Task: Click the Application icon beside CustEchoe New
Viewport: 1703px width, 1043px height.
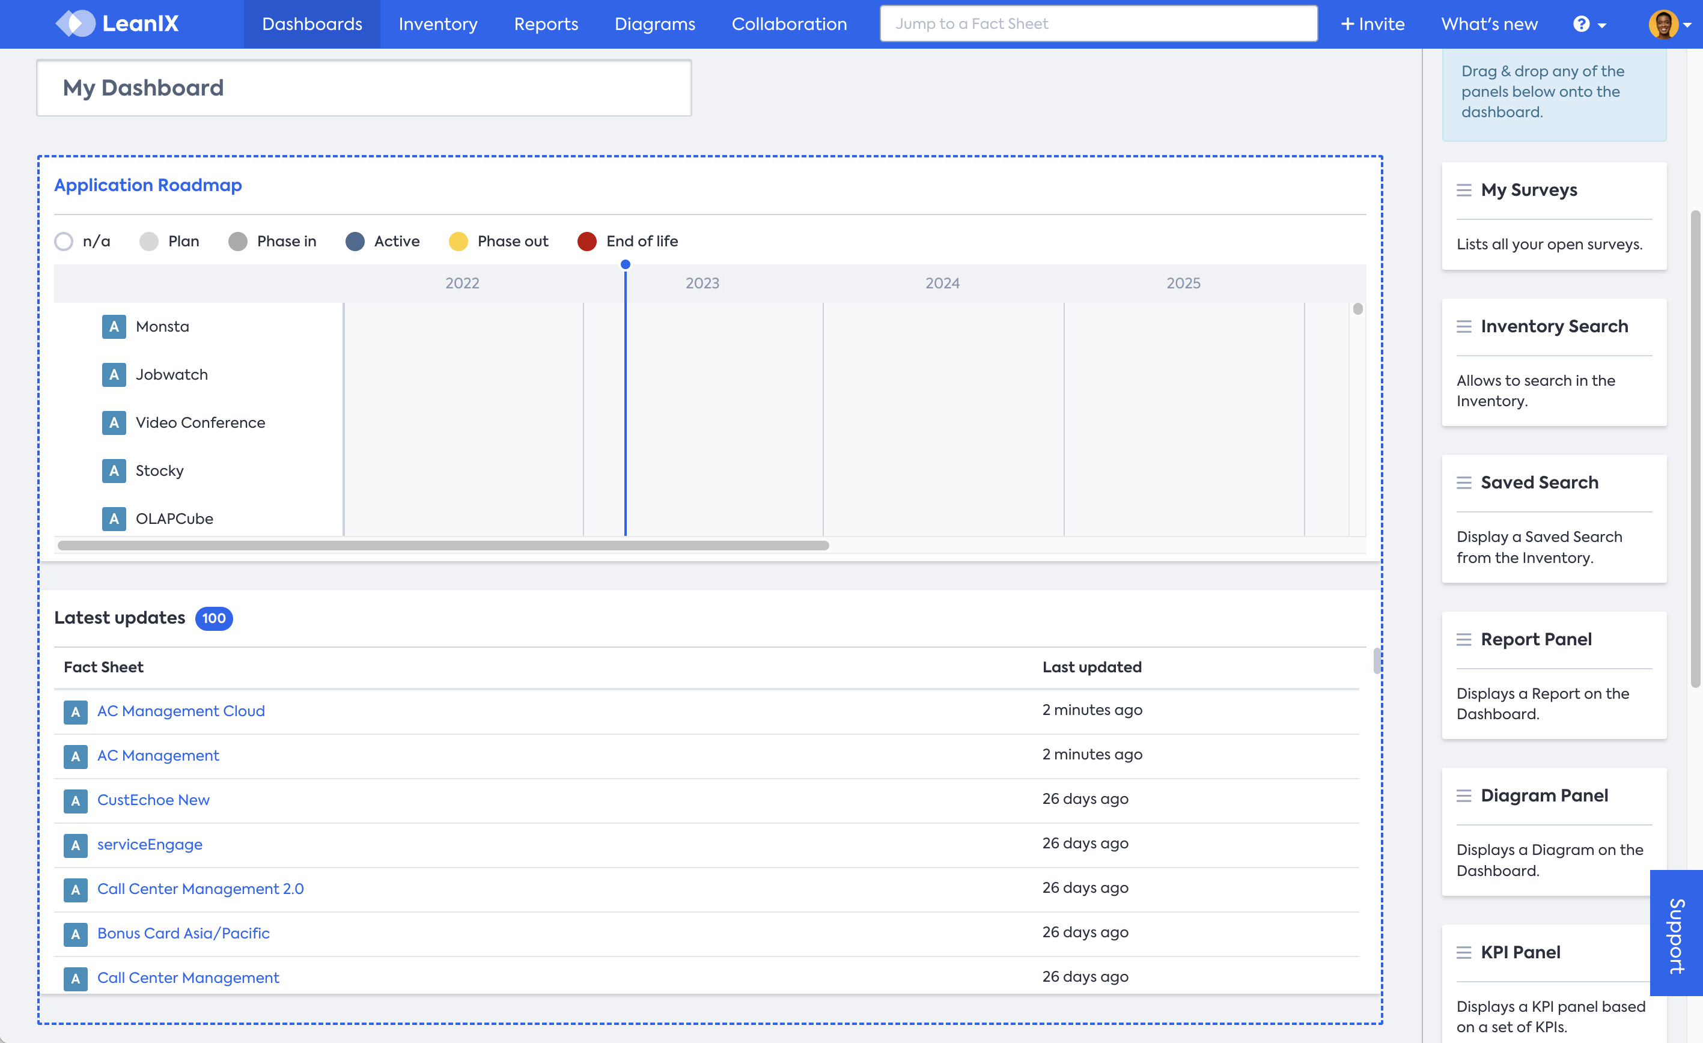Action: (75, 800)
